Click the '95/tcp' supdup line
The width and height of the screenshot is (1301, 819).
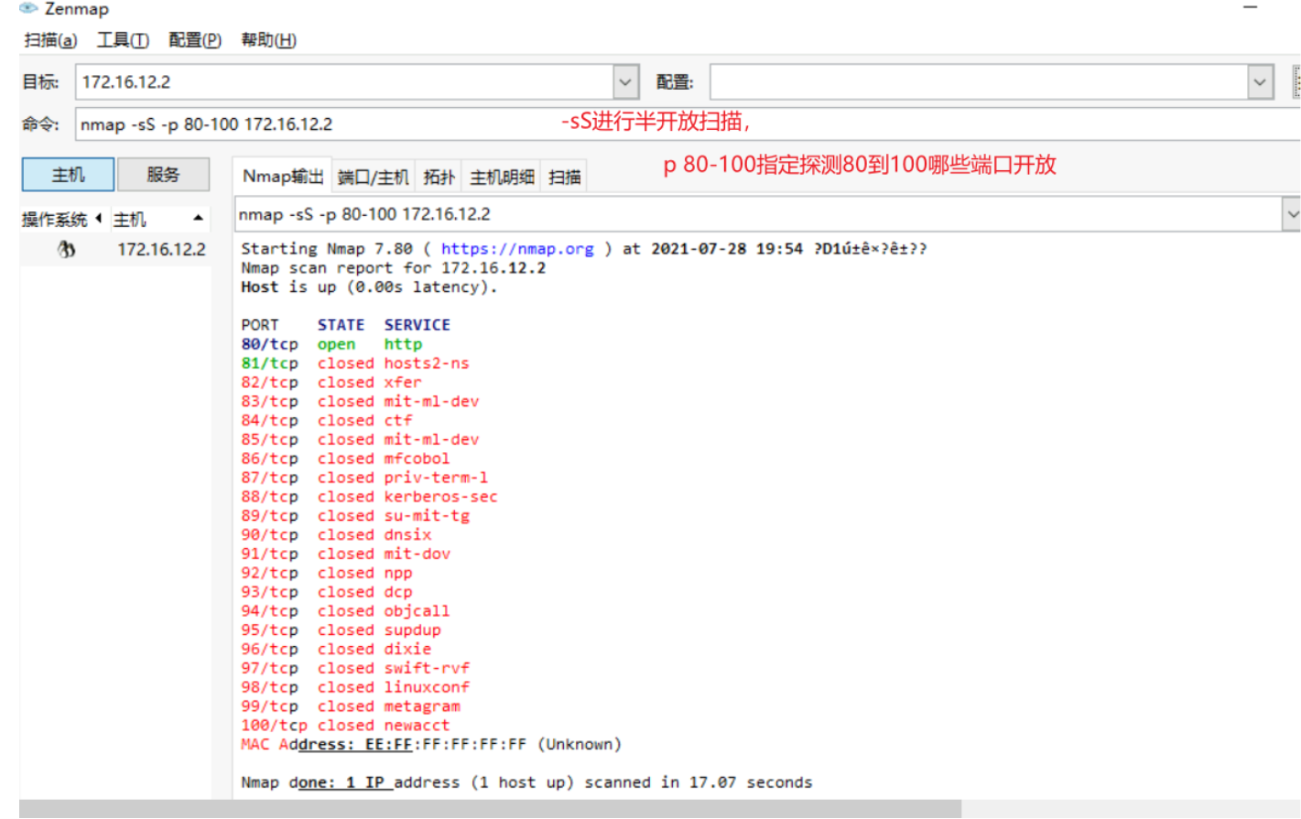coord(341,630)
